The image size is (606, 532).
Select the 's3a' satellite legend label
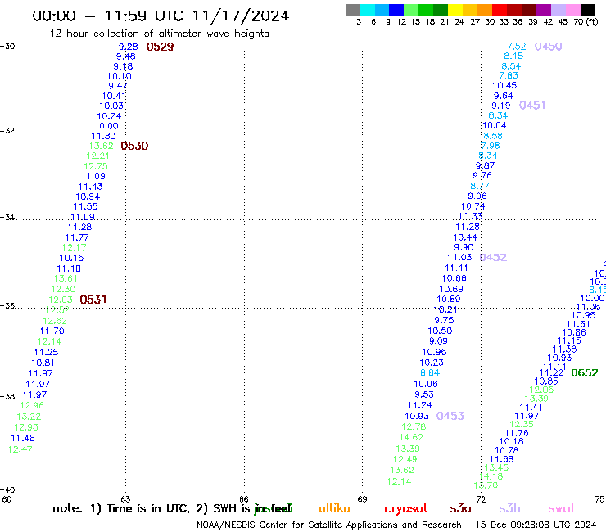[x=460, y=508]
